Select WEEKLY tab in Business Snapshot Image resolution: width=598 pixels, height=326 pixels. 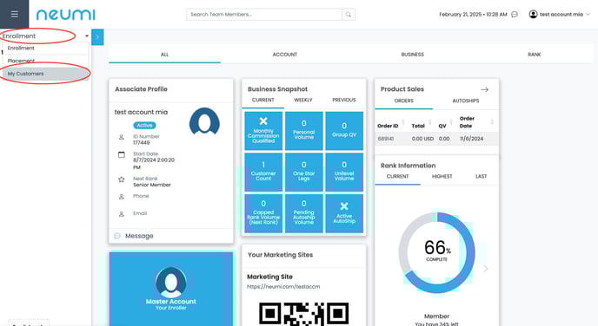[303, 100]
